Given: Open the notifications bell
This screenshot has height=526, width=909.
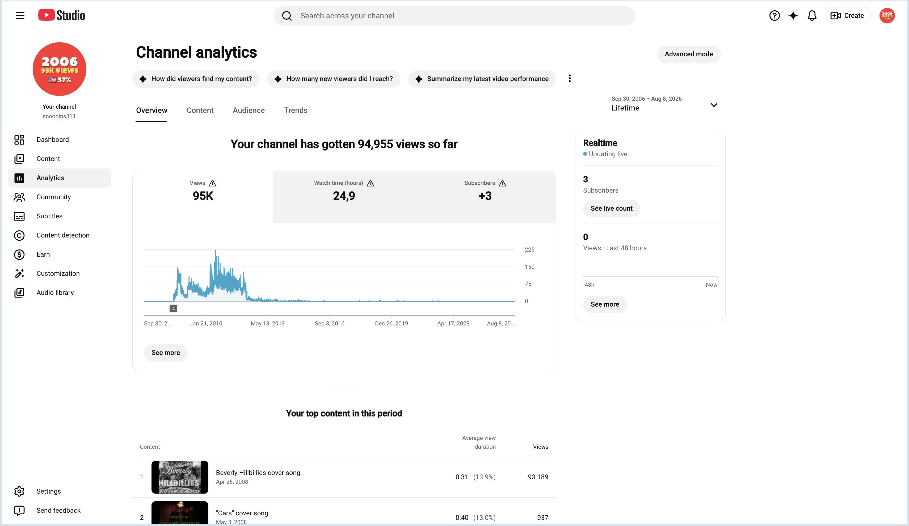Looking at the screenshot, I should 812,15.
